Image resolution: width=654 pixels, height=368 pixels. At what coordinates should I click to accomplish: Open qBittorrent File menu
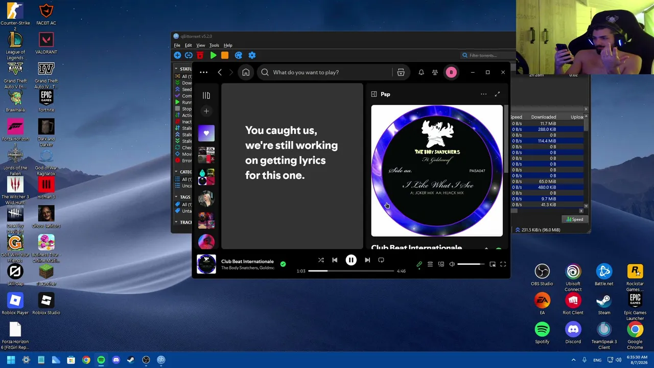click(x=177, y=45)
